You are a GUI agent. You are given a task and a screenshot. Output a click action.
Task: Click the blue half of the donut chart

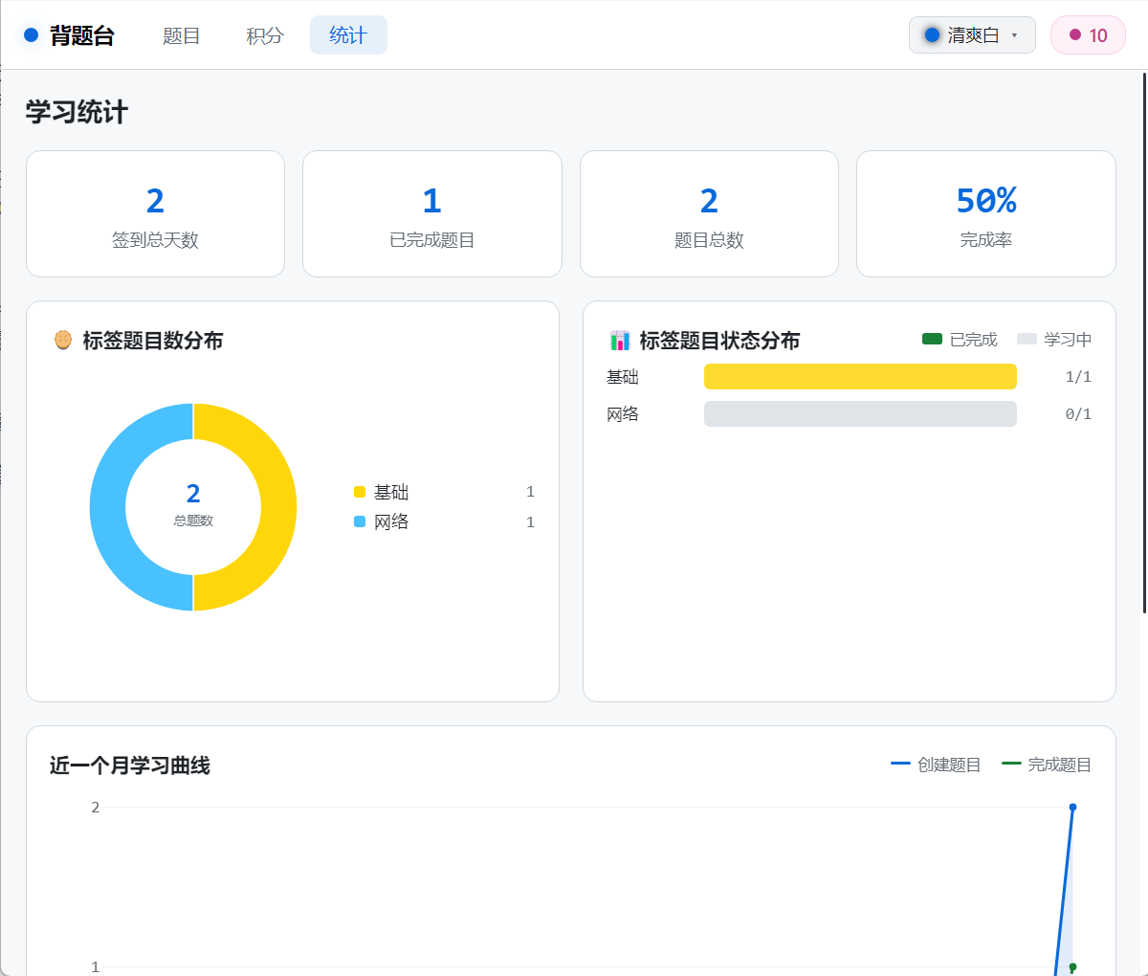108,507
